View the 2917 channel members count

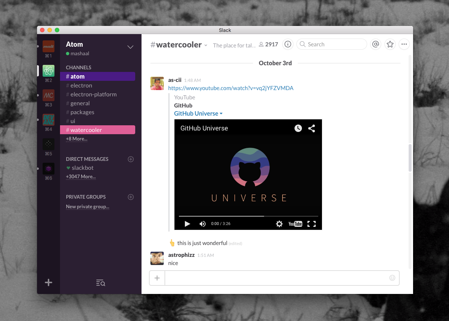click(x=269, y=44)
